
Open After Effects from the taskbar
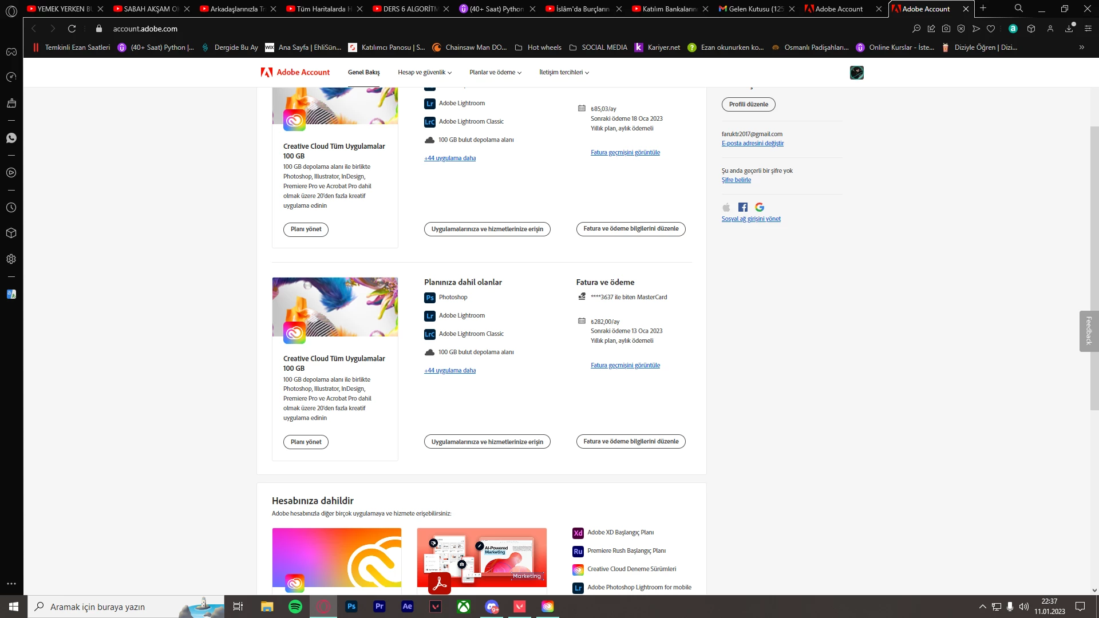(x=407, y=607)
